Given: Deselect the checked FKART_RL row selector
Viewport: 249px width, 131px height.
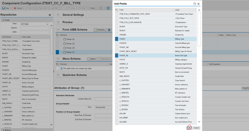Looking at the screenshot, I should pyautogui.click(x=116, y=56).
